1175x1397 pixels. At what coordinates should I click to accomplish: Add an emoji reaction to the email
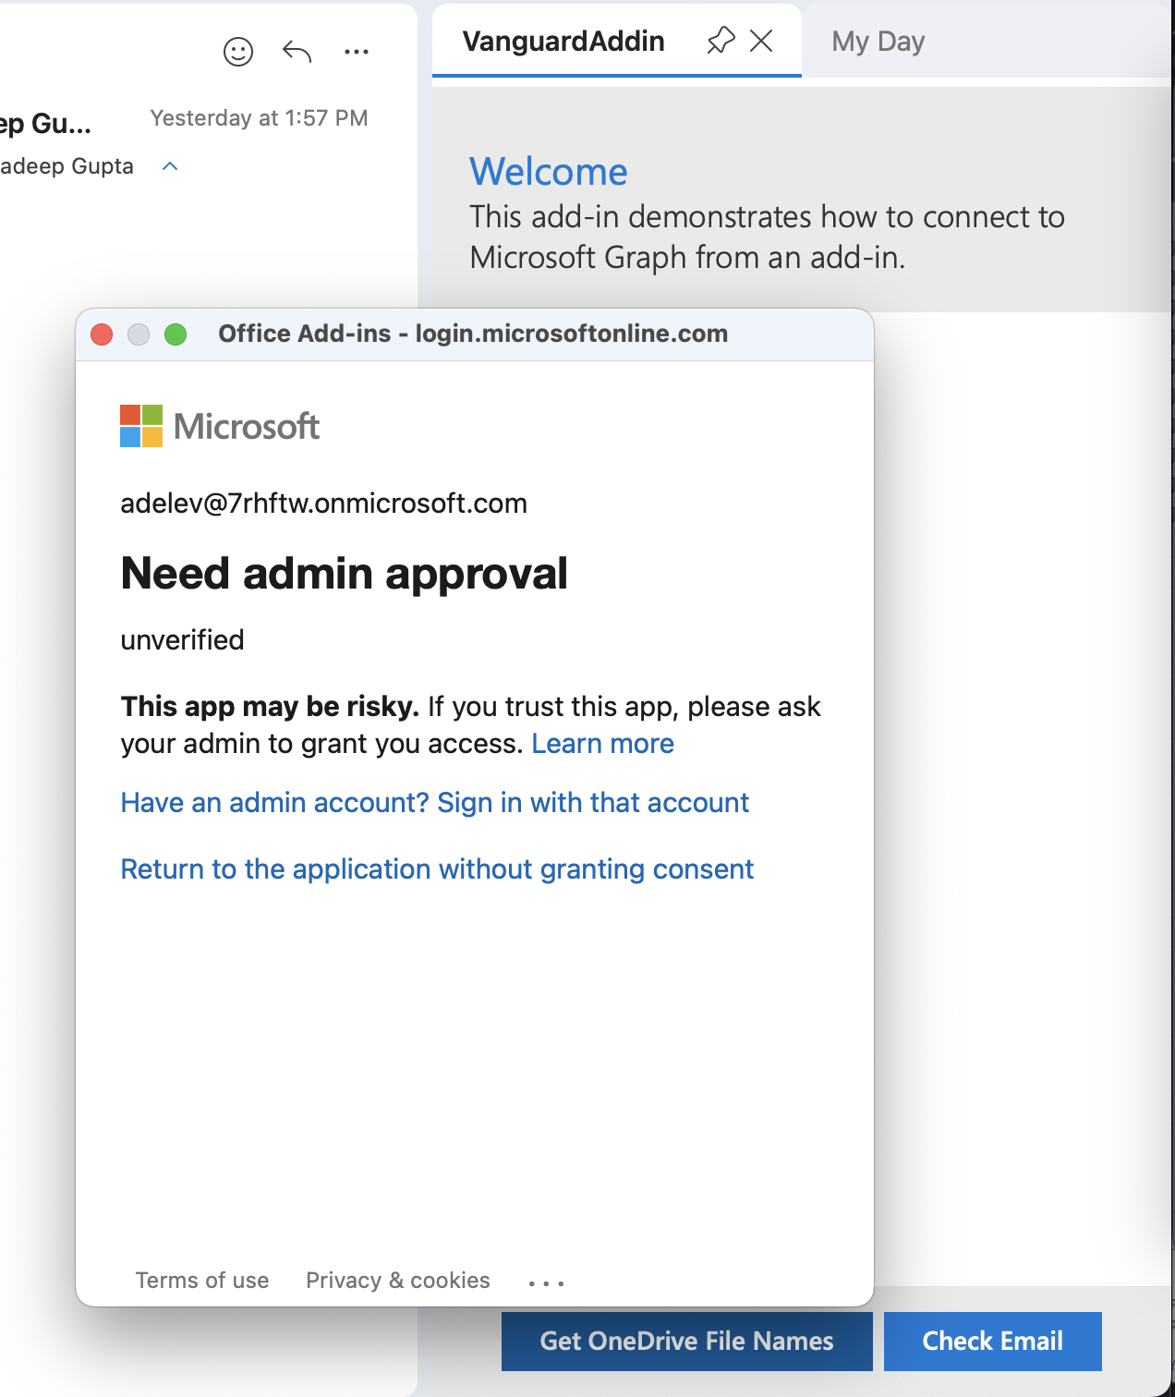pyautogui.click(x=236, y=51)
